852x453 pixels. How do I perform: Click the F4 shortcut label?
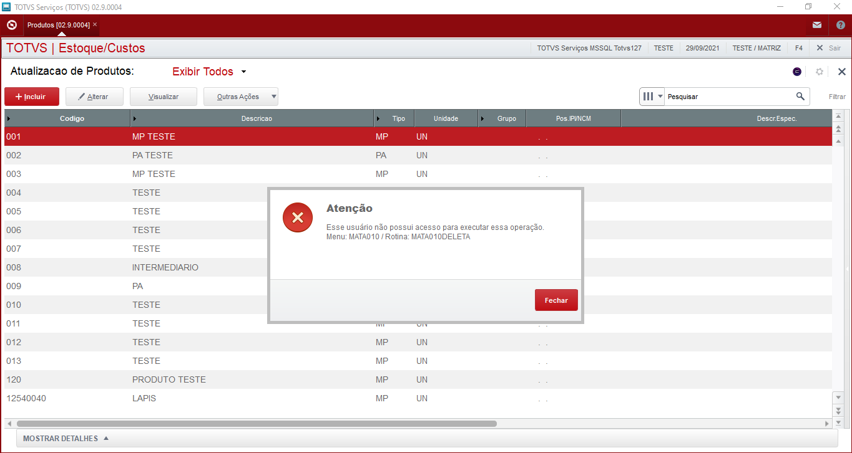tap(799, 48)
